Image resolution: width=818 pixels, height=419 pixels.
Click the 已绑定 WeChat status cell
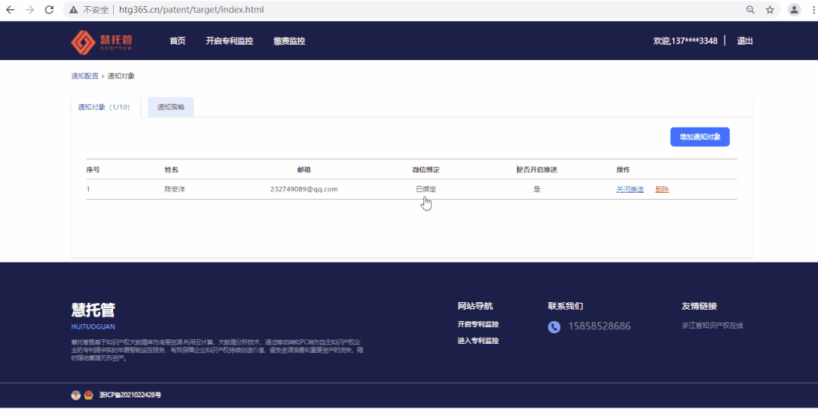pyautogui.click(x=426, y=189)
